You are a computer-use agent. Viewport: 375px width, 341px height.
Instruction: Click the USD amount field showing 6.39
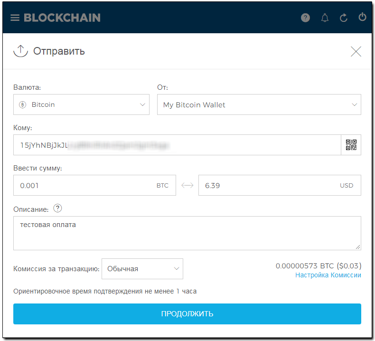(280, 185)
